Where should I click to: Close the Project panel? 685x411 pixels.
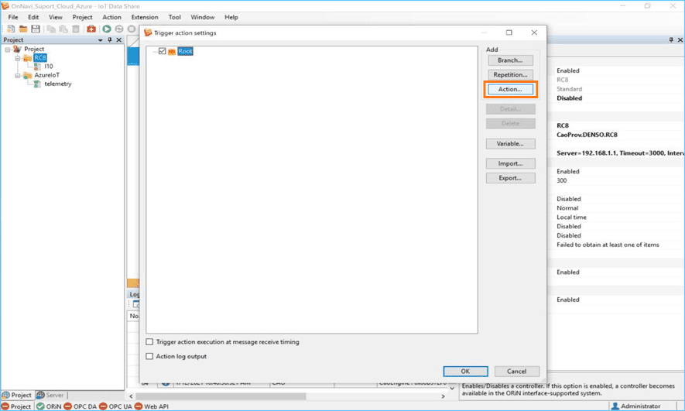pyautogui.click(x=119, y=39)
